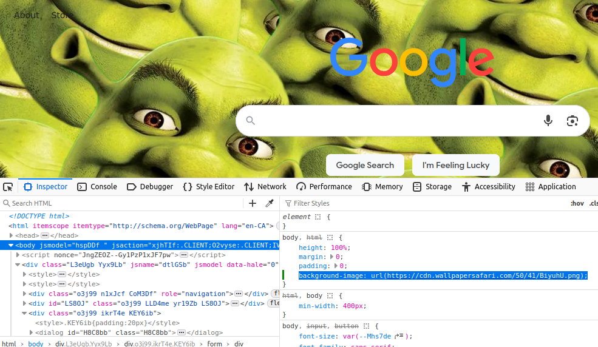Click form in the breadcrumb bar
This screenshot has width=598, height=347.
click(214, 343)
